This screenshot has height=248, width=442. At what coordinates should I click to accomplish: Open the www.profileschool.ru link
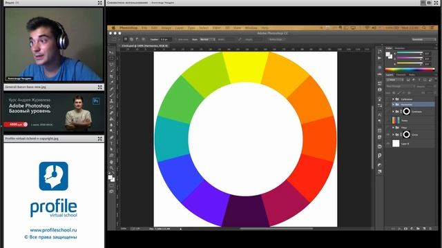pos(53,230)
